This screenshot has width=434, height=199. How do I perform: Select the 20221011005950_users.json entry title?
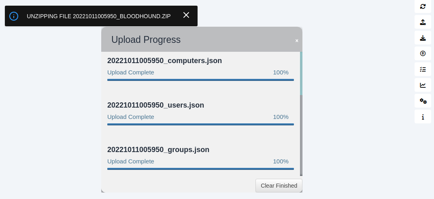click(x=155, y=105)
